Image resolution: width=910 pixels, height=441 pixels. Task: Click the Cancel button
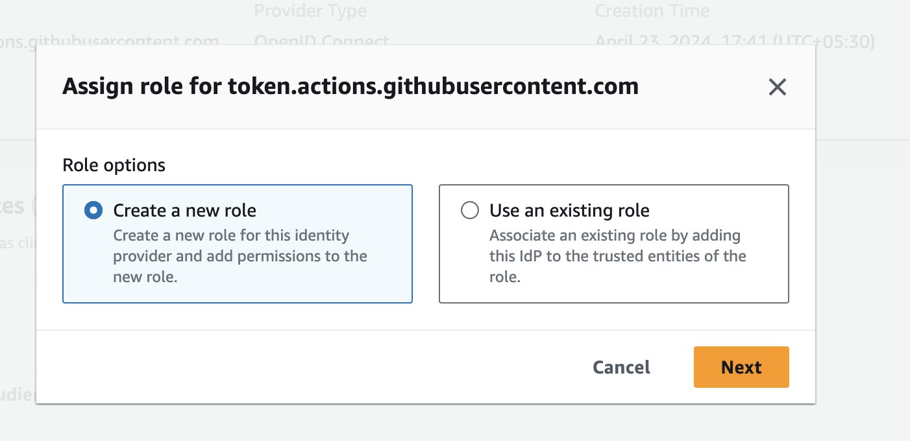[x=621, y=367]
